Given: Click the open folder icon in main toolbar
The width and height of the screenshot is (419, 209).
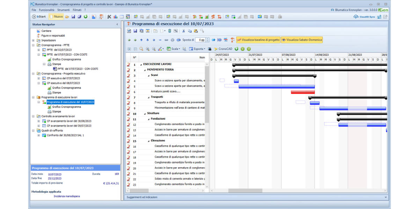Looking at the screenshot, I should click(x=67, y=17).
